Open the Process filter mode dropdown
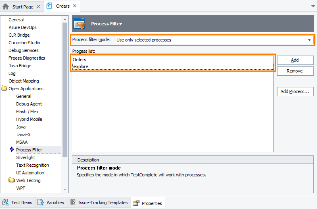317x209 pixels. [x=309, y=40]
